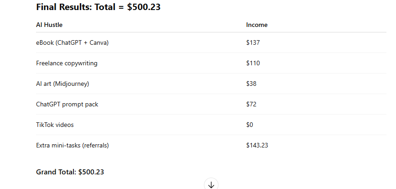Click the $137 income value
Screen dimensions: 396x189
click(x=253, y=43)
